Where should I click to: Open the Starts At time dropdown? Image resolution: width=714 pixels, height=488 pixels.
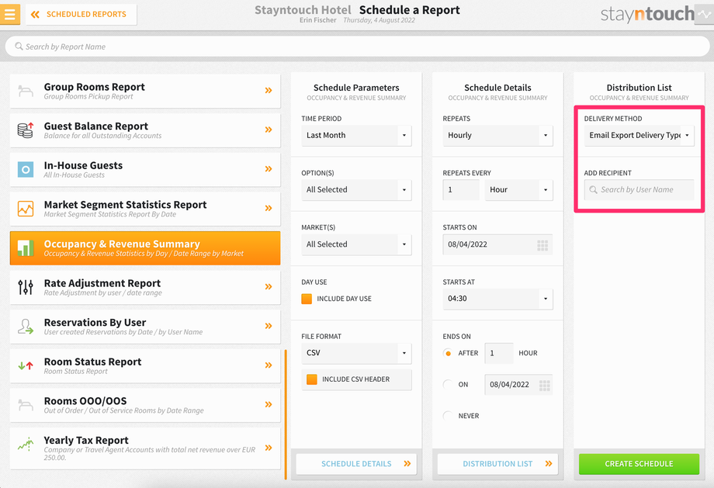point(497,299)
